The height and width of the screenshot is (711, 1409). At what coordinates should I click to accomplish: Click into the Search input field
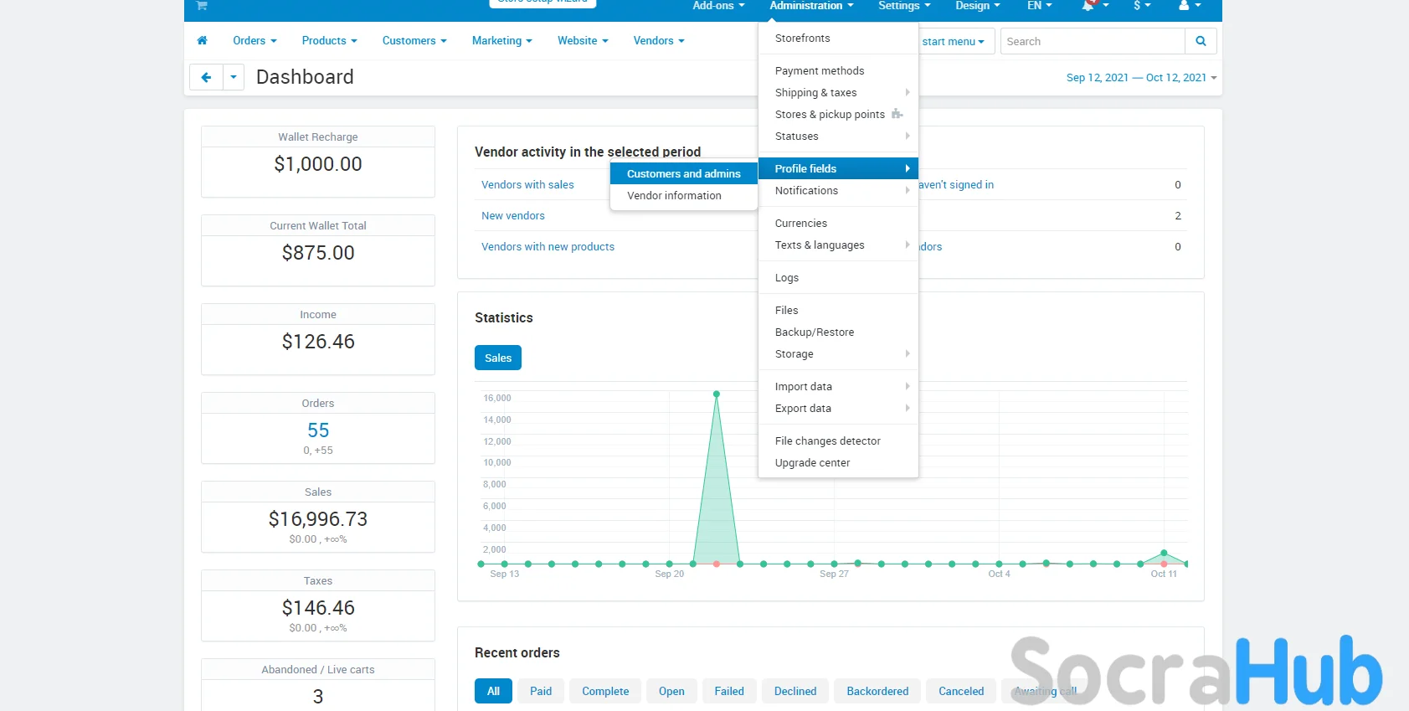[1093, 41]
